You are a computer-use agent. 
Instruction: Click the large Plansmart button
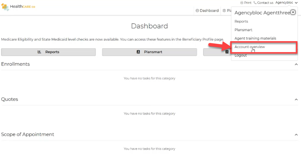click(x=149, y=52)
